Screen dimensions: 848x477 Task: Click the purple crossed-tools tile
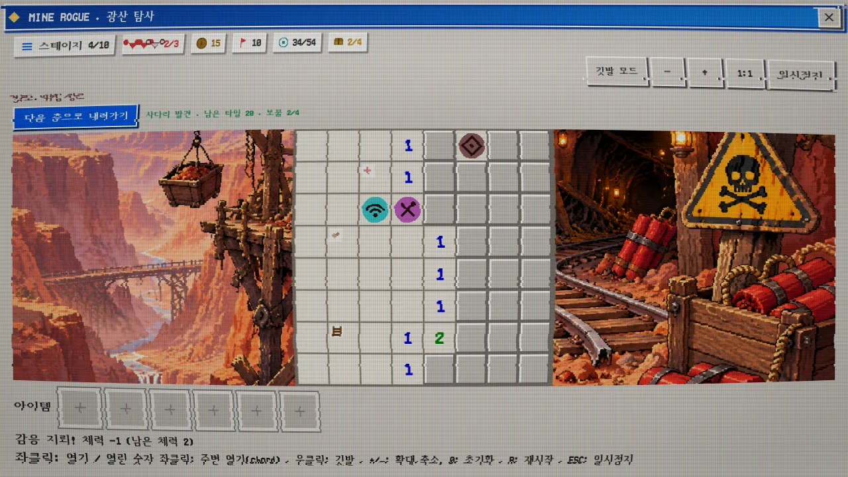pos(407,210)
